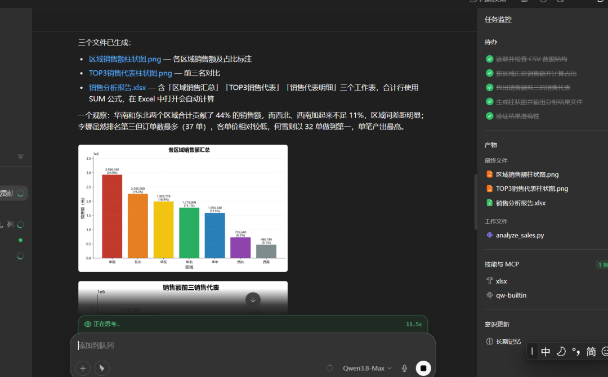Viewport: 608px width, 377px height.
Task: Click the brain icon beside 长期记忆
Action: (x=489, y=342)
